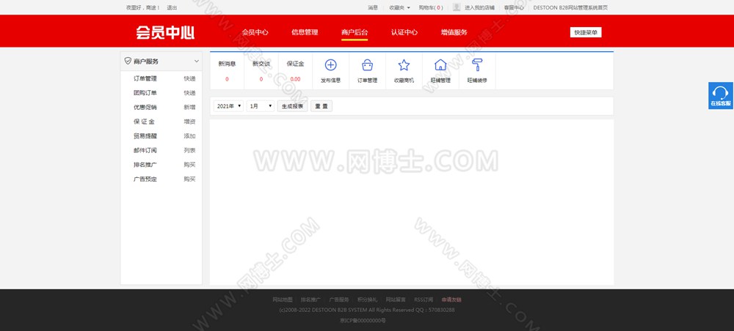Expand the 收藏夹 dropdown in top bar
Image resolution: width=734 pixels, height=331 pixels.
[399, 7]
